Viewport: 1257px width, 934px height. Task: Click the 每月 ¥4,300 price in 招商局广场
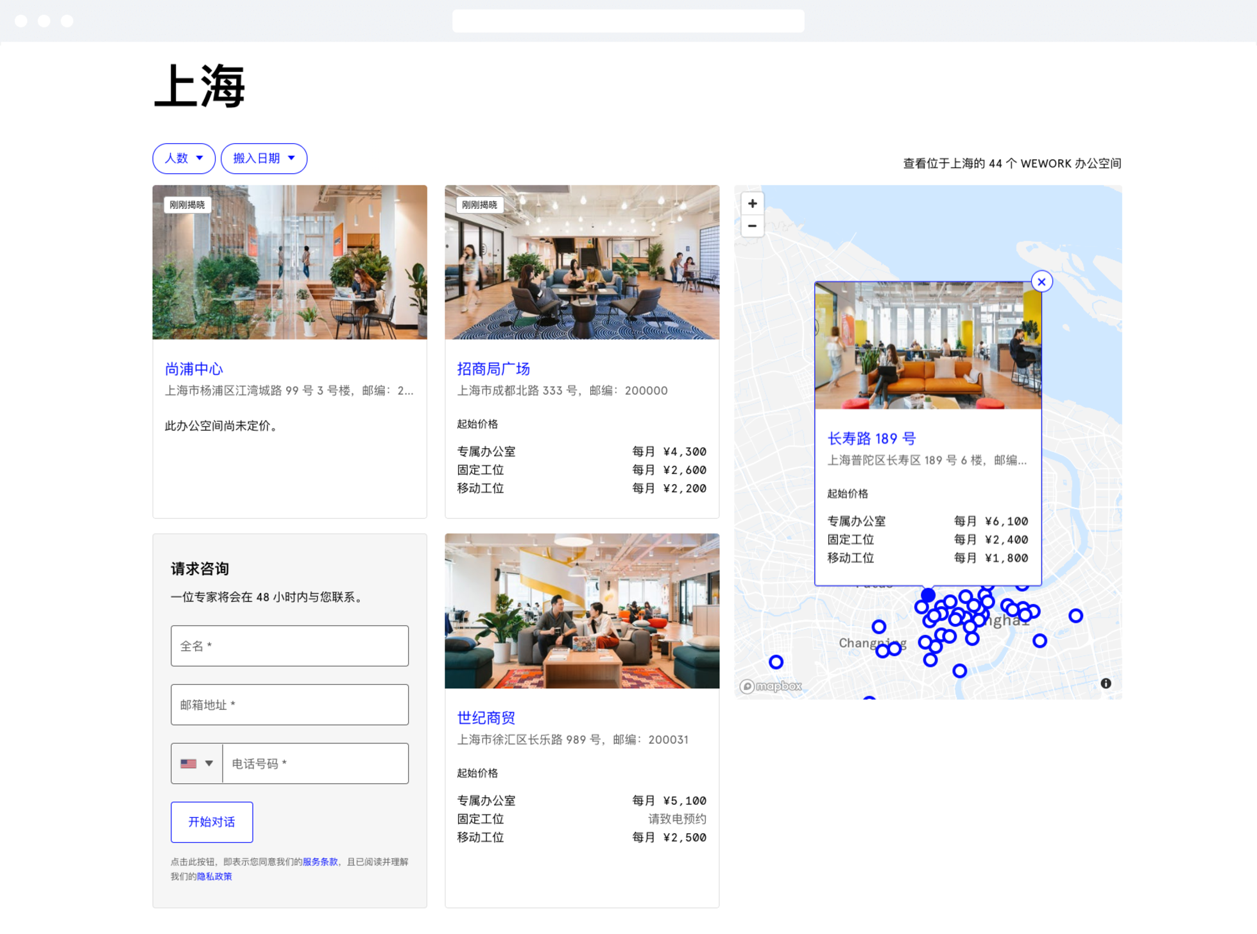click(x=669, y=451)
